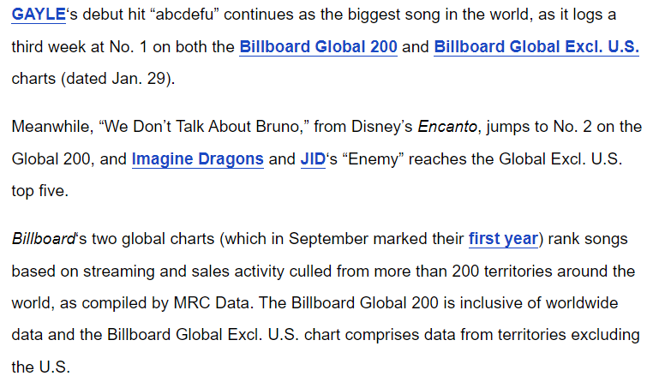The height and width of the screenshot is (382, 659).
Task: Visit the Imagine Dragons link
Action: pyautogui.click(x=198, y=159)
